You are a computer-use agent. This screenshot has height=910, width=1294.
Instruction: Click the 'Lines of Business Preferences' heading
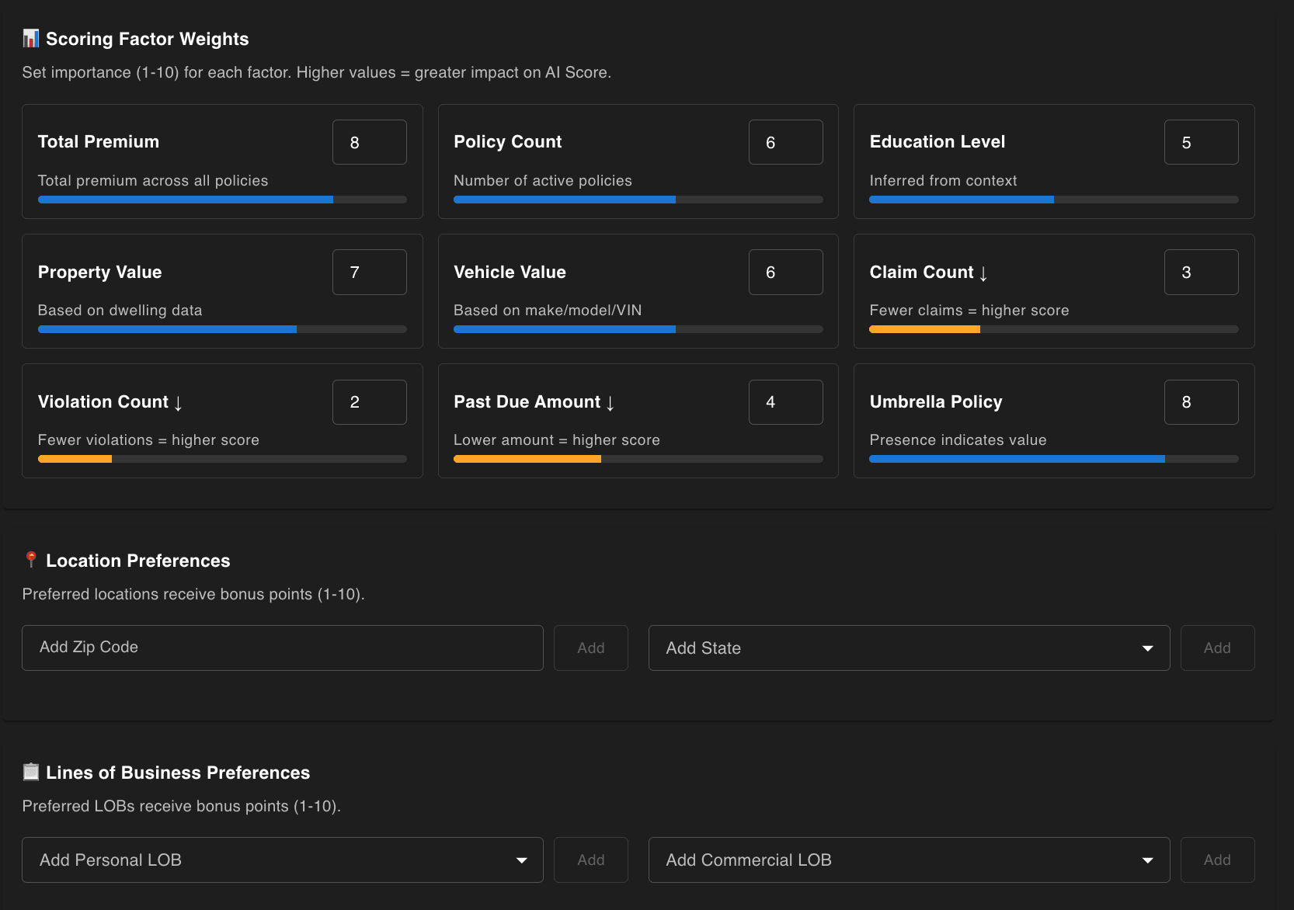178,773
